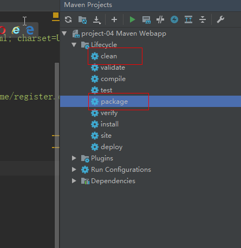Select the compile lifecycle goal
The image size is (241, 248).
(x=113, y=79)
